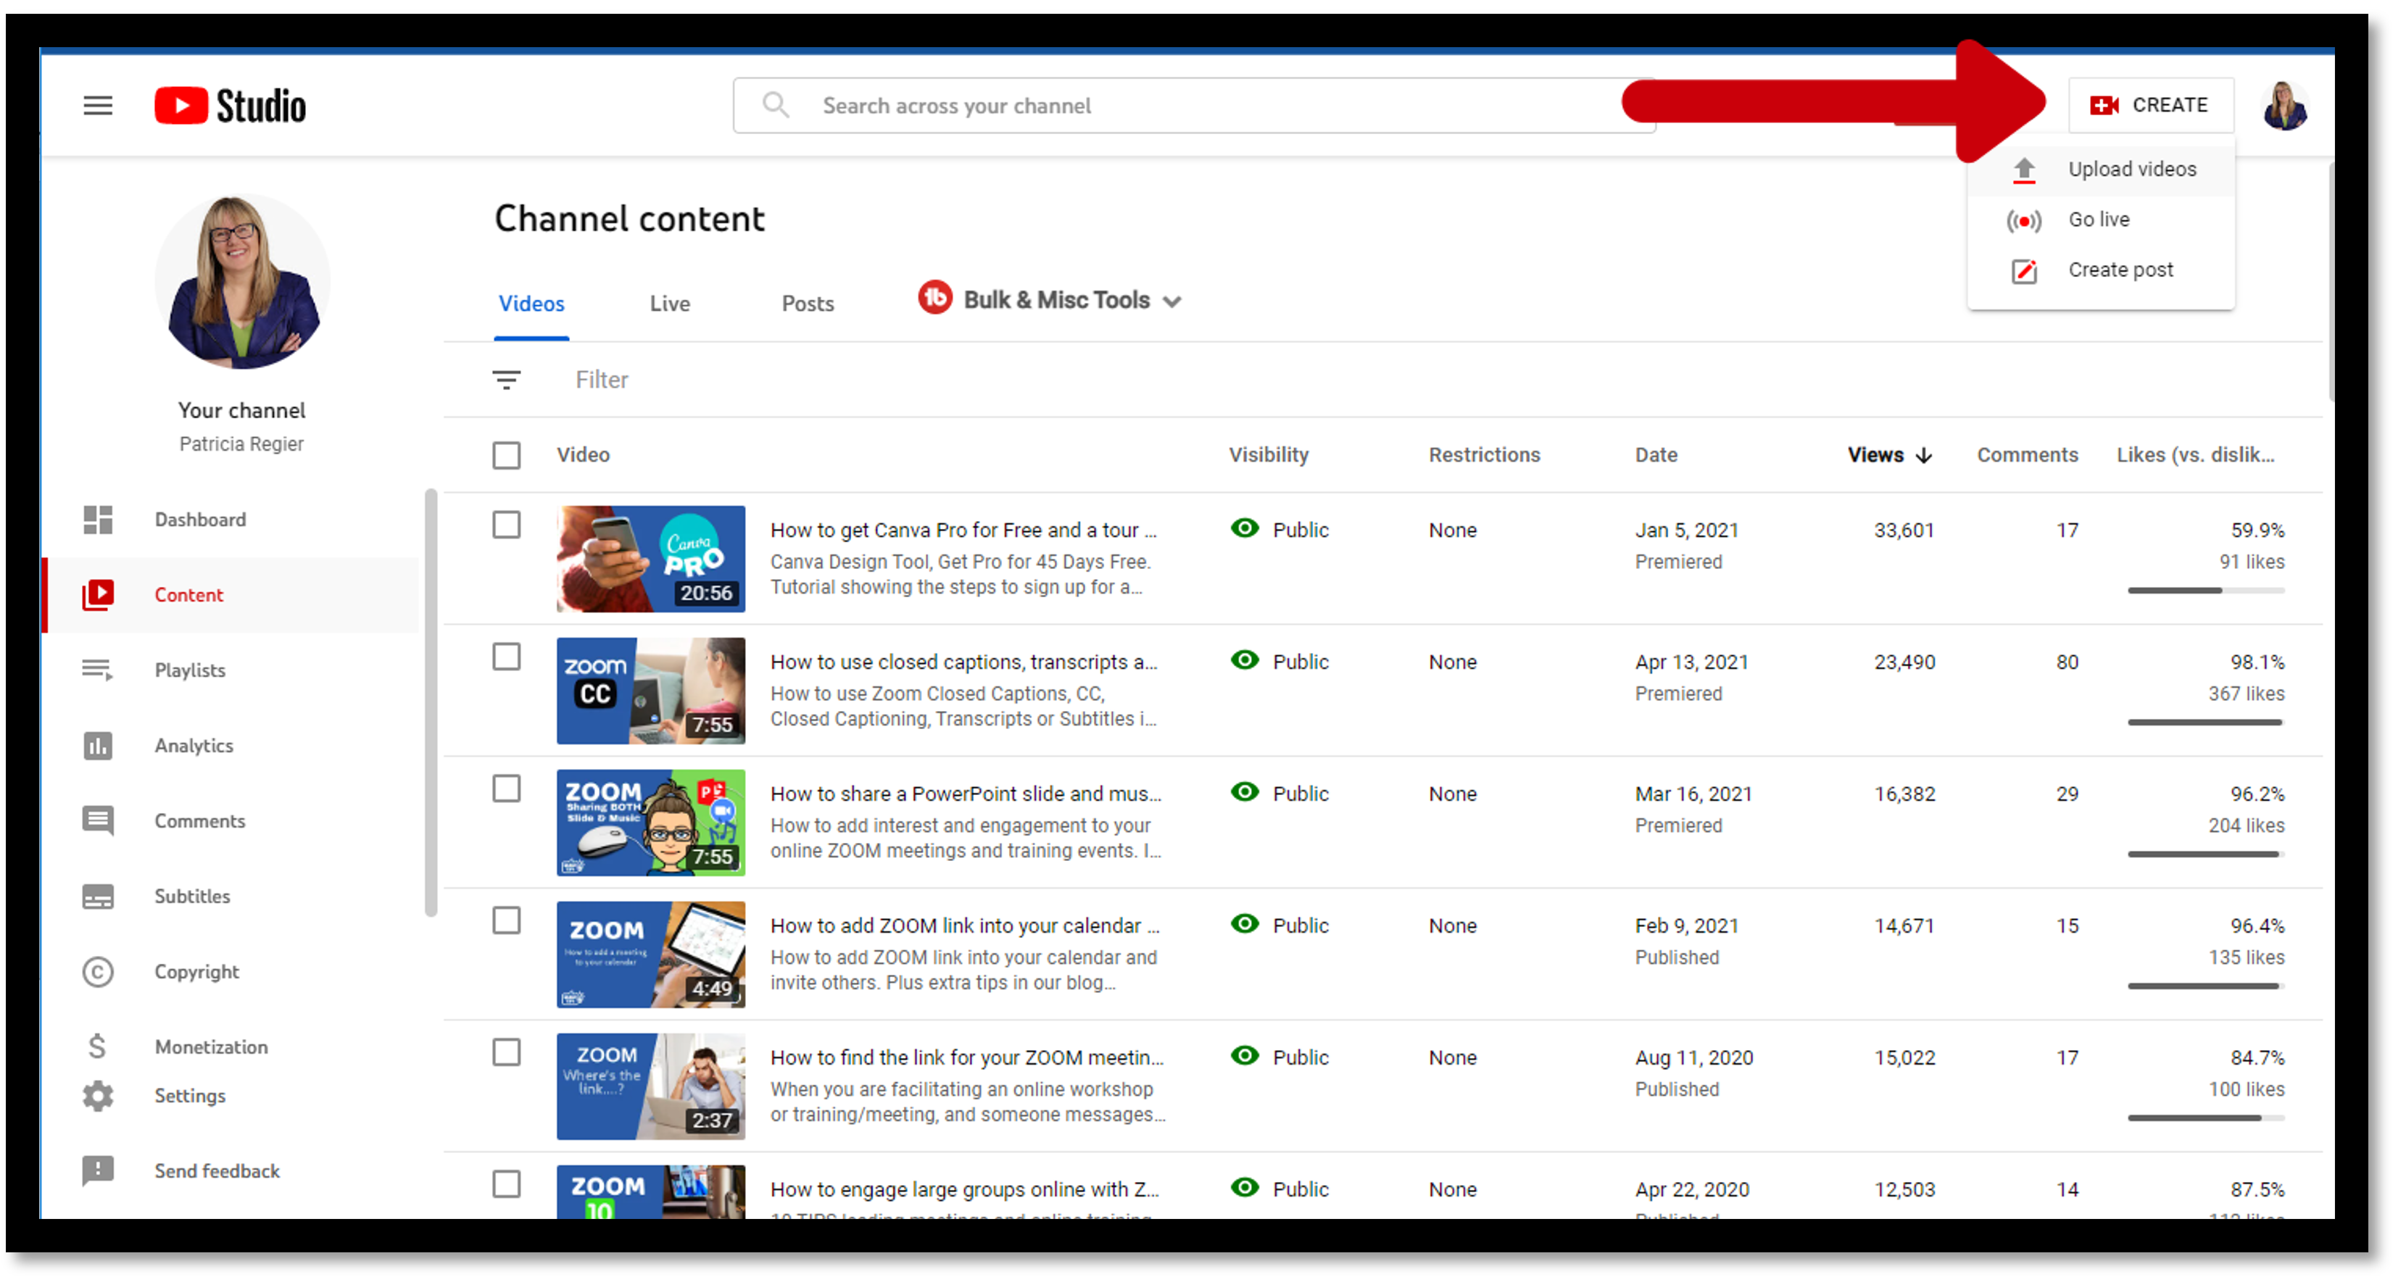Screen dimensions: 2393x1277
Task: Select the Canva Pro video checkbox
Action: click(506, 525)
